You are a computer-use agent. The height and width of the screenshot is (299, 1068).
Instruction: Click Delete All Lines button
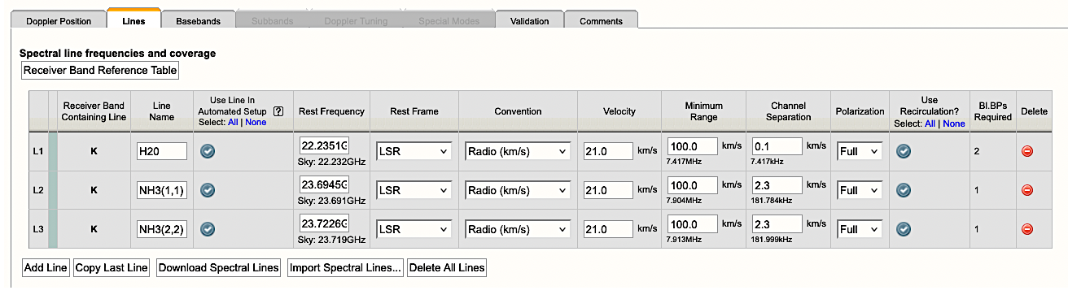pos(447,267)
